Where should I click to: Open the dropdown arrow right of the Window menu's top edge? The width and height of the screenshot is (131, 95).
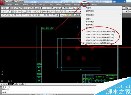tap(124, 8)
